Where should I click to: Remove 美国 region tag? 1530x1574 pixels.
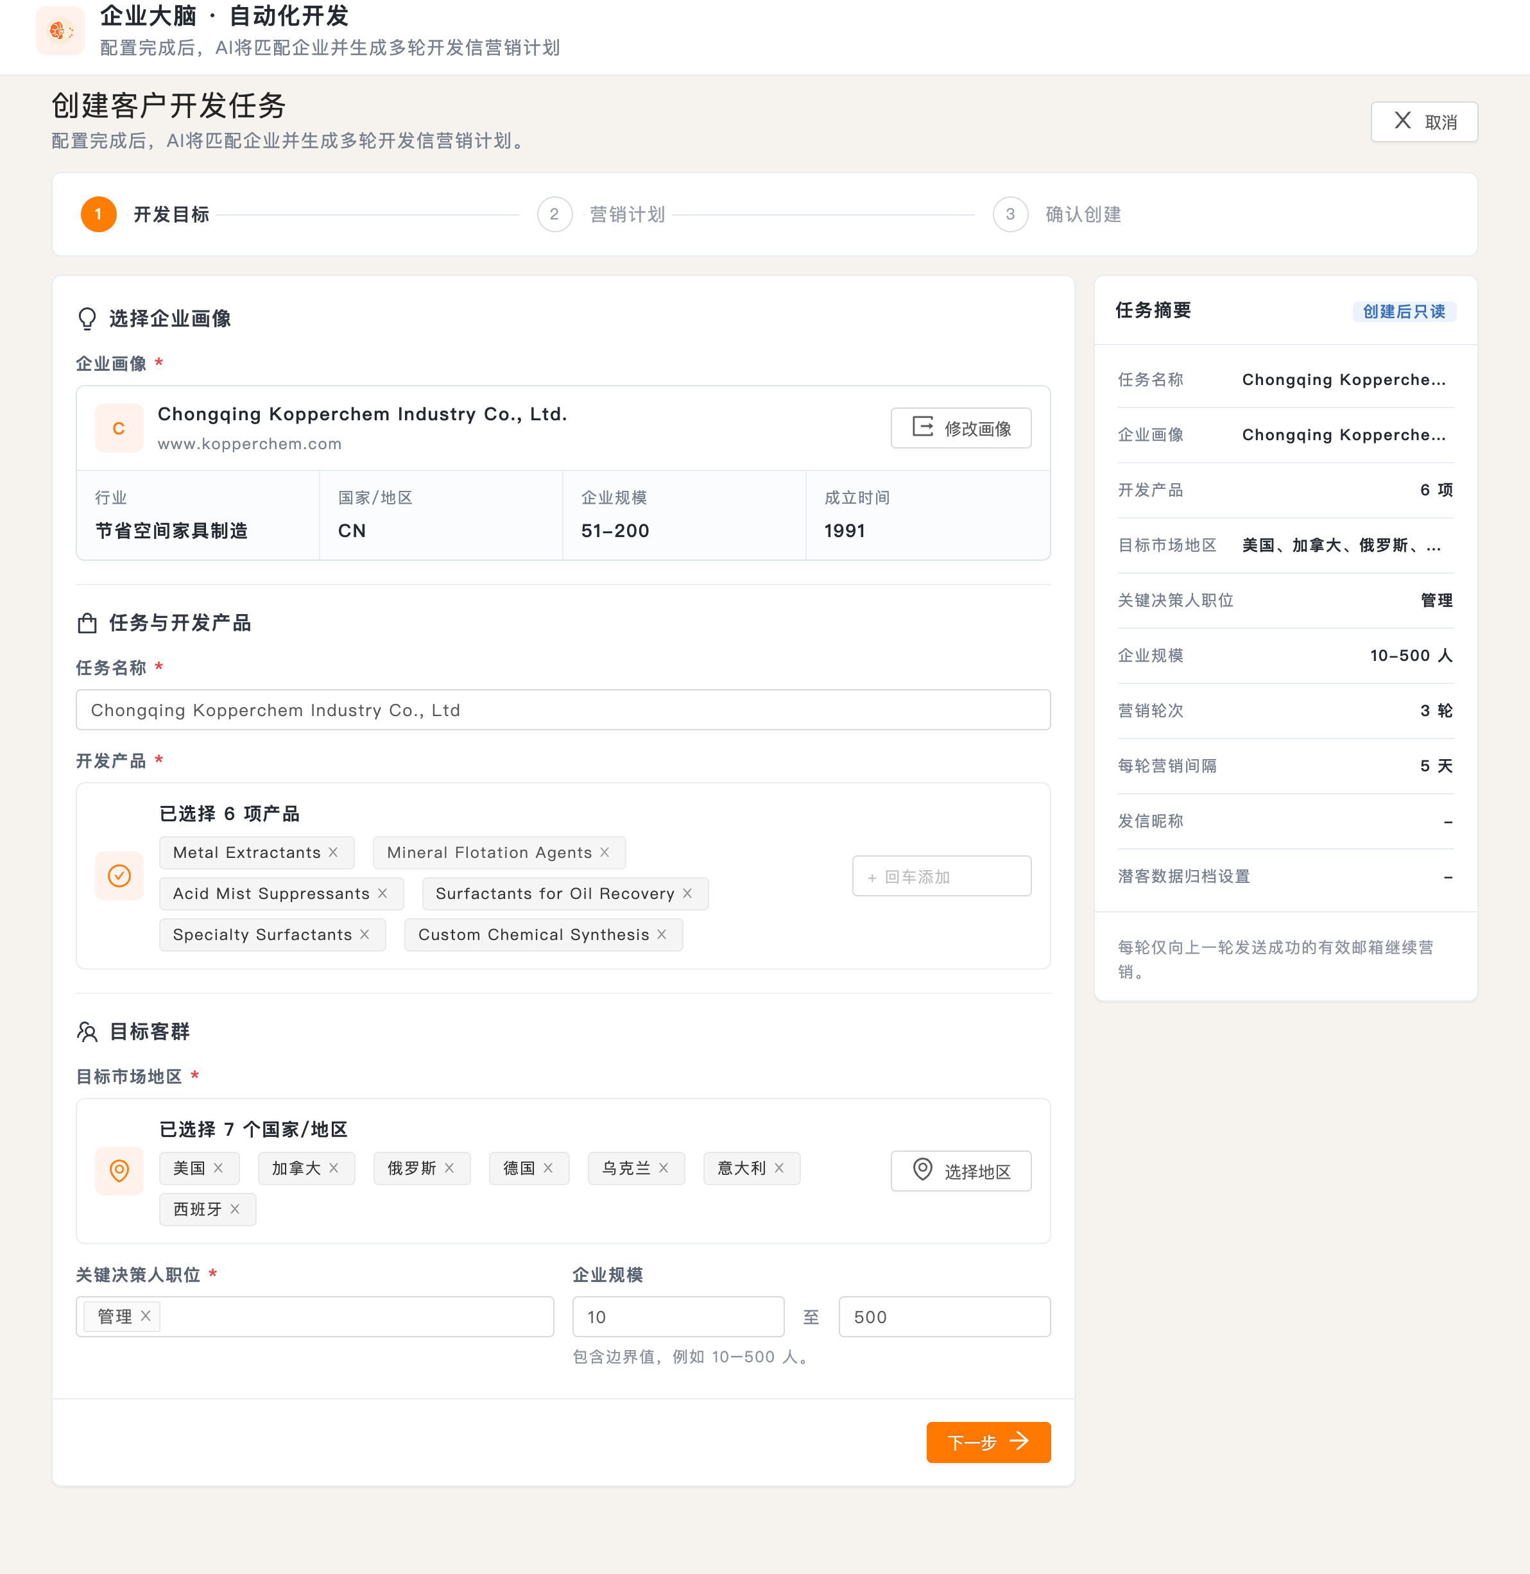(219, 1168)
